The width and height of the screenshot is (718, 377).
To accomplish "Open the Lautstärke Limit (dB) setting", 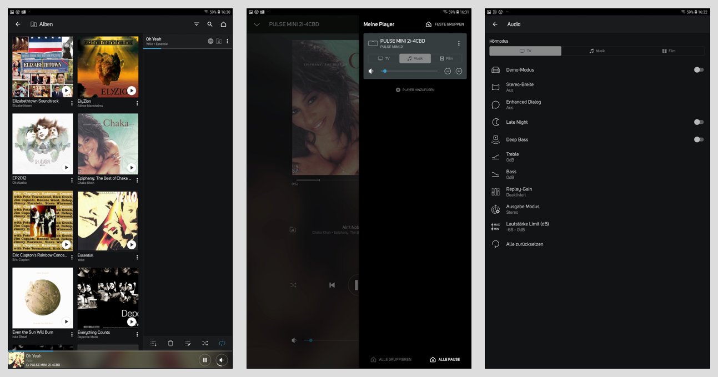I will [597, 227].
